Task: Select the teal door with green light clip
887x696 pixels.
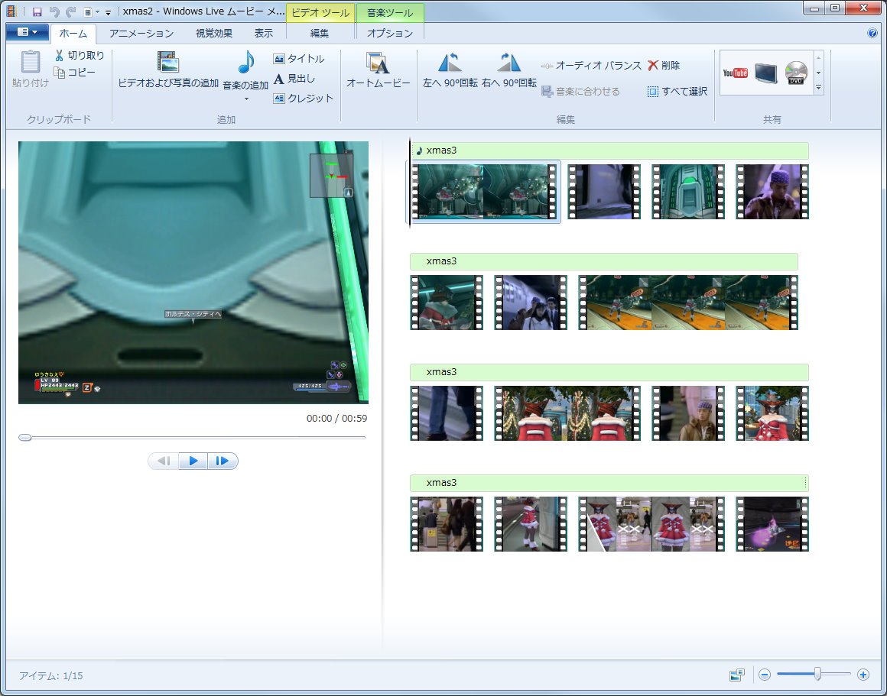Action: coord(688,192)
